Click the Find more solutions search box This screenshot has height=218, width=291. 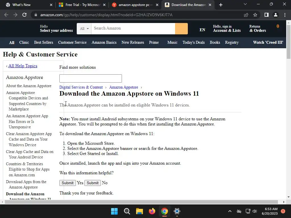click(x=91, y=78)
